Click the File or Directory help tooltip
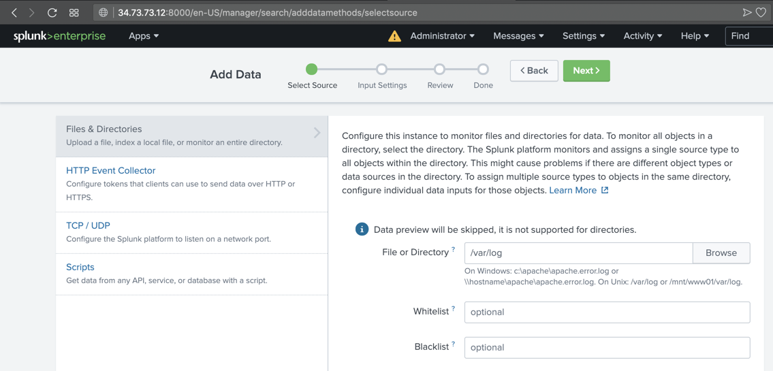 point(454,250)
